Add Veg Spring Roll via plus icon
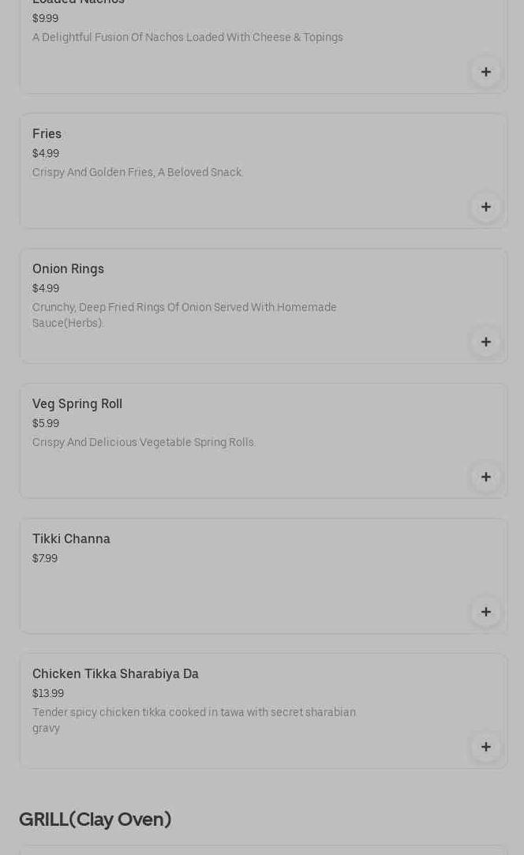The width and height of the screenshot is (524, 855). 485,477
